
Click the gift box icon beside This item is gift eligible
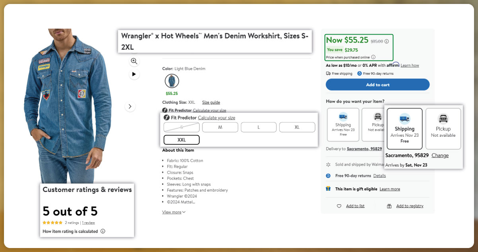(x=328, y=189)
